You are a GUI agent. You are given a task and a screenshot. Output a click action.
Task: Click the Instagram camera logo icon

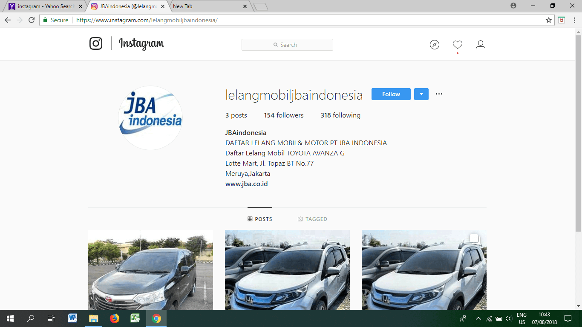96,43
